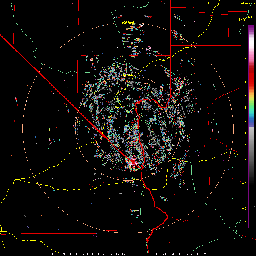Screen dimensions: 256x256
Task: Click the 0.5 DEG elevation text
Action: [x=140, y=254]
